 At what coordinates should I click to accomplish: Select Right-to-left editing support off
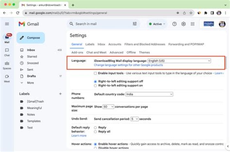pos(95,81)
